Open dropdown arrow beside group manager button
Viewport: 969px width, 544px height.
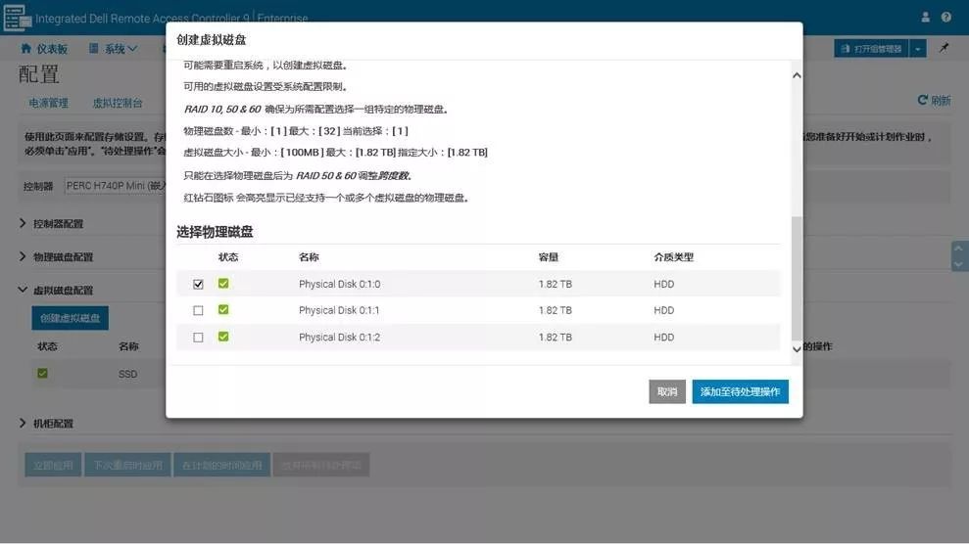point(918,49)
